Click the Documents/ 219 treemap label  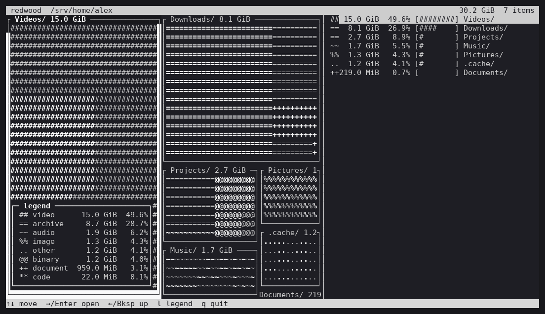[290, 295]
